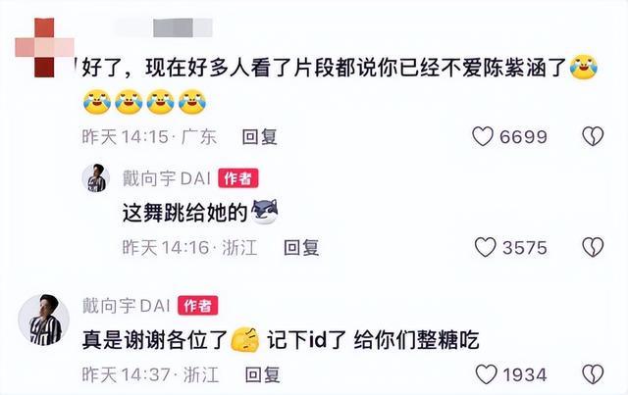This screenshot has width=628, height=395.
Task: Click 回复 under the 14:37 浙江 comment
Action: pyautogui.click(x=262, y=375)
